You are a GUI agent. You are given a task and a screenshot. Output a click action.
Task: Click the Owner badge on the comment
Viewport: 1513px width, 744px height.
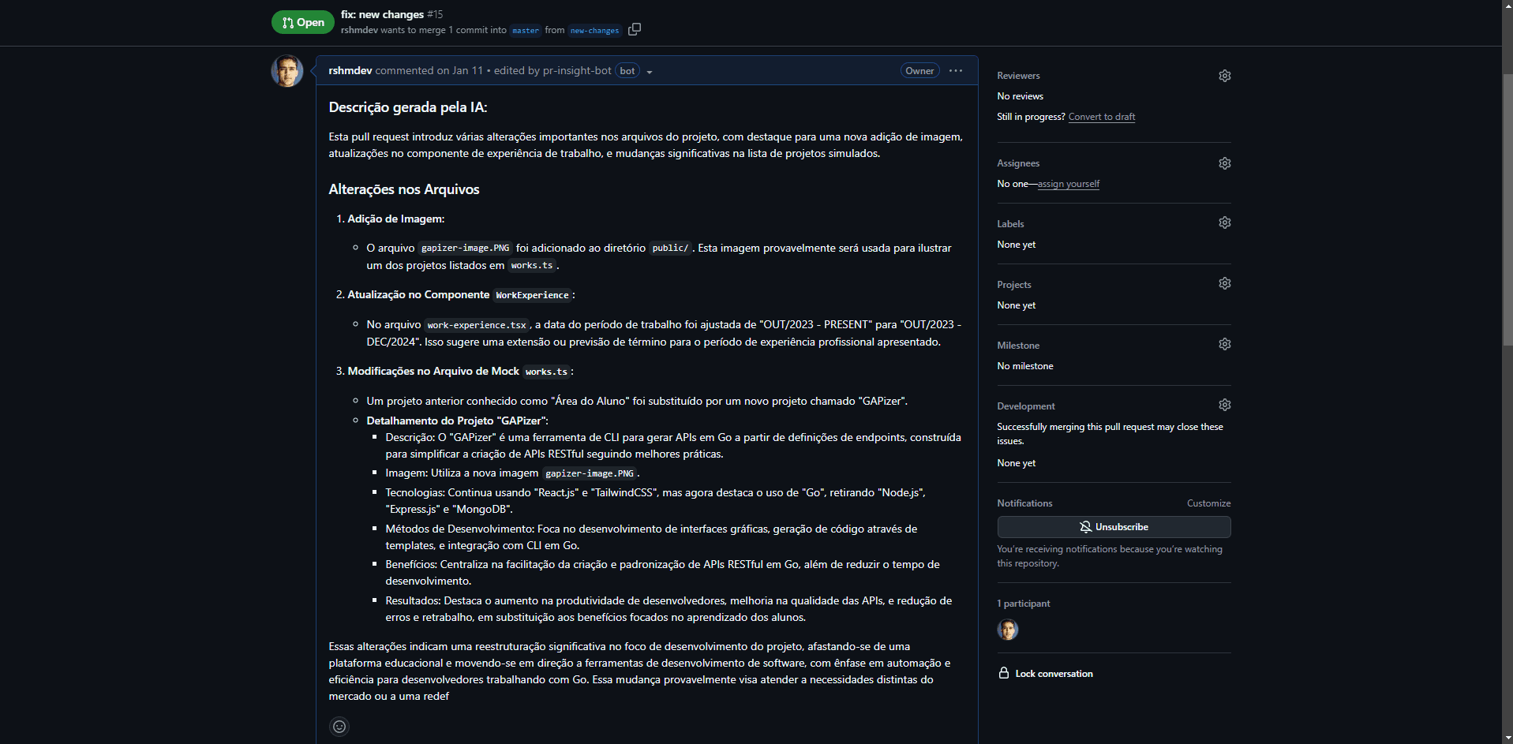click(919, 71)
